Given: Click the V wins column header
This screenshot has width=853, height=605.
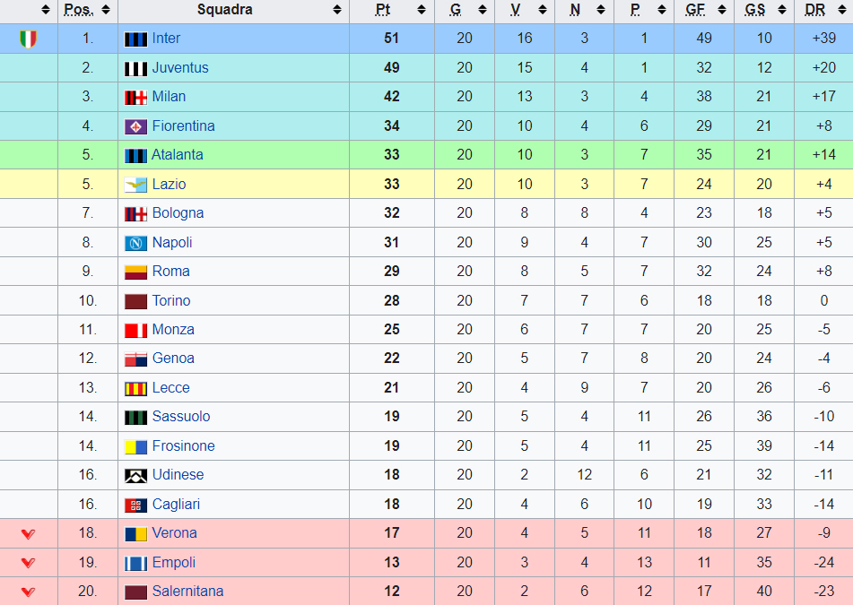Looking at the screenshot, I should pyautogui.click(x=515, y=10).
